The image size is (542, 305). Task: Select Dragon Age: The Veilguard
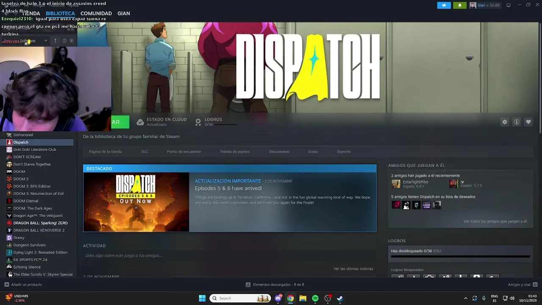pos(38,216)
